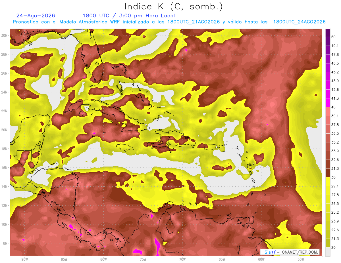Click the '22.6' color scale value
The image size is (341, 263).
335,230
